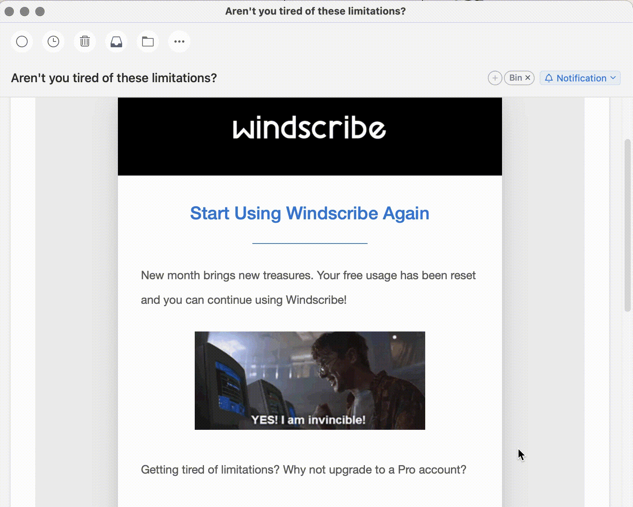The image size is (633, 507).
Task: Click the bell icon in the Notification button
Action: tap(549, 78)
